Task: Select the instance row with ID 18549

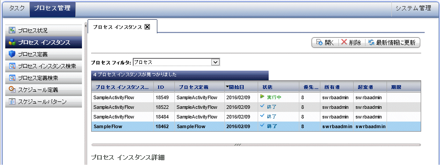Action: coord(256,97)
